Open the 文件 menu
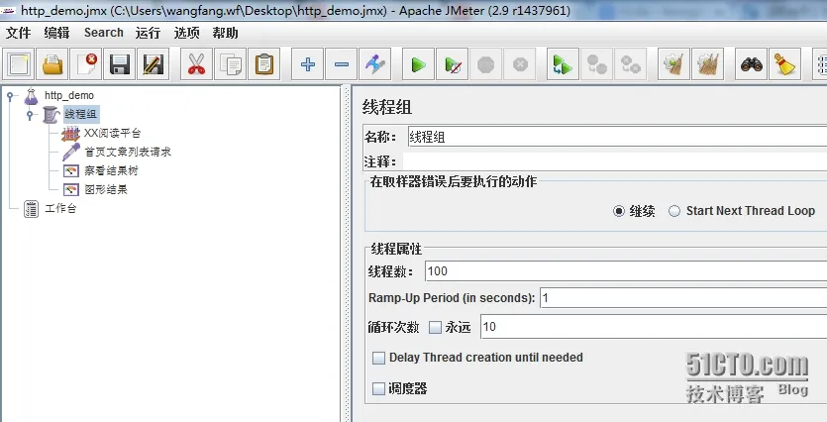The image size is (827, 422). click(19, 33)
